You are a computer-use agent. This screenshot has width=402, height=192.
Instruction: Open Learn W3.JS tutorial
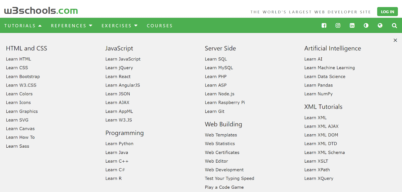pos(119,120)
